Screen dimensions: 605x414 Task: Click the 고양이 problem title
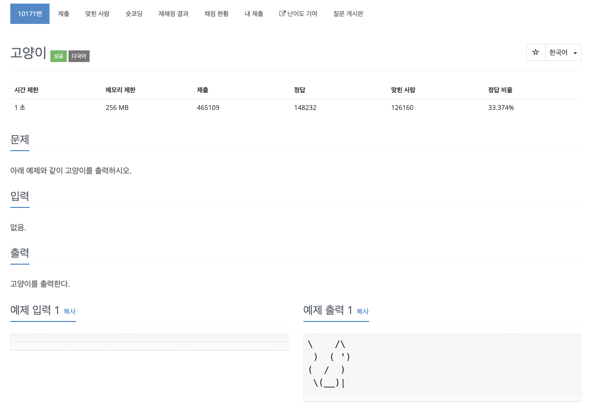point(28,53)
